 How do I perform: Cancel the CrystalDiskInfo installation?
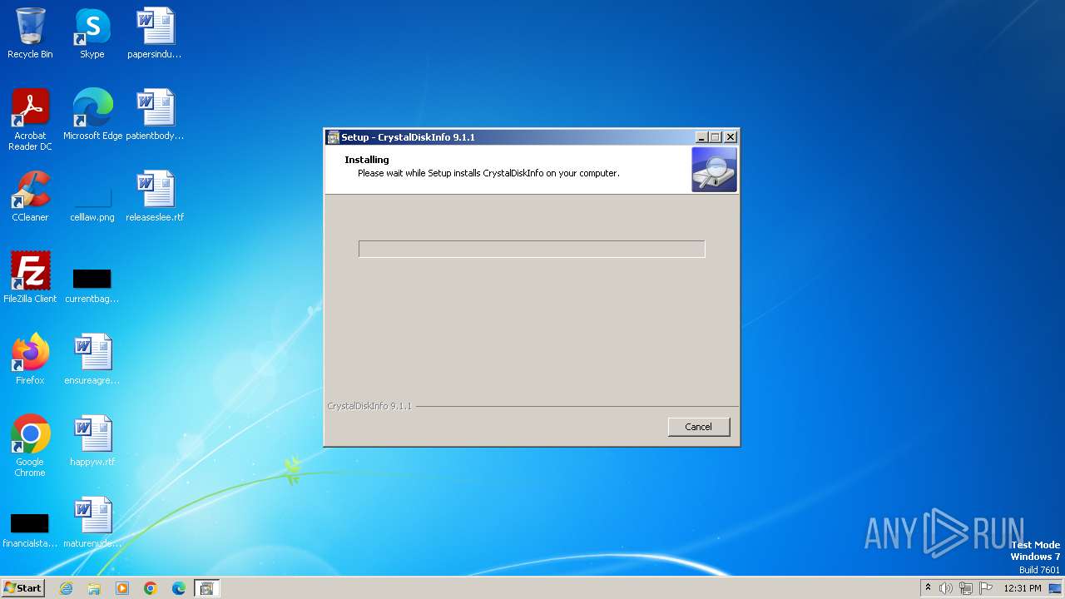click(699, 427)
